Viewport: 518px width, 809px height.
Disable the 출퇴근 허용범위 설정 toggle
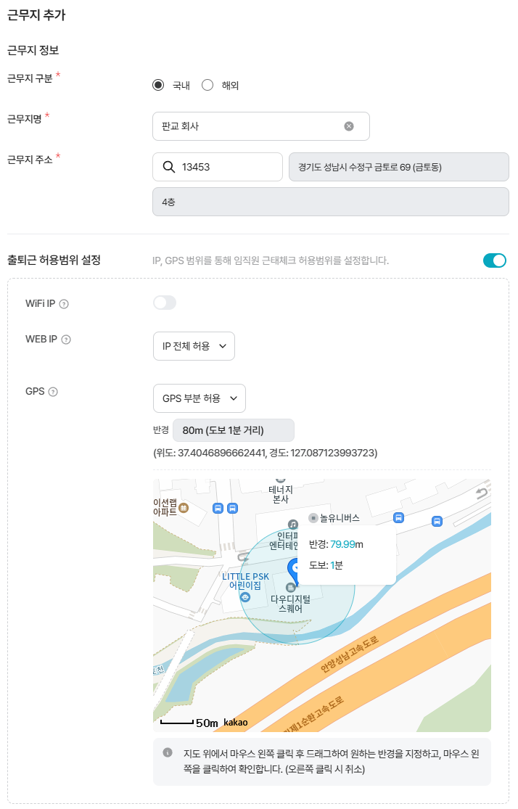point(495,260)
